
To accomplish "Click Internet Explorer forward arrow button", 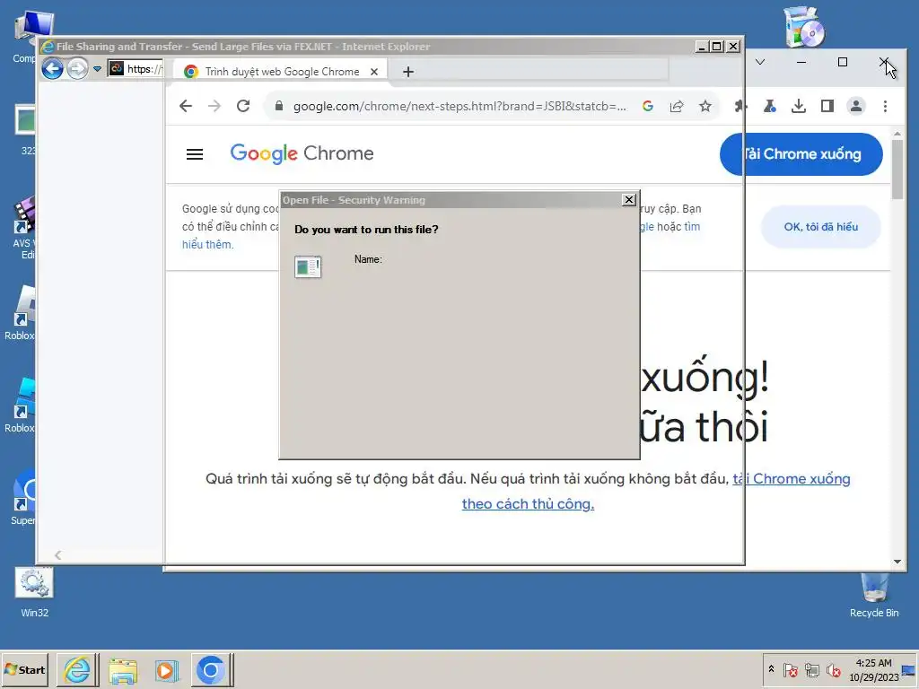I will pyautogui.click(x=77, y=69).
